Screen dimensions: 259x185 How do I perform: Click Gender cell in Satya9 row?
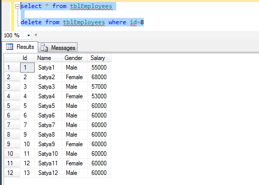click(x=75, y=144)
